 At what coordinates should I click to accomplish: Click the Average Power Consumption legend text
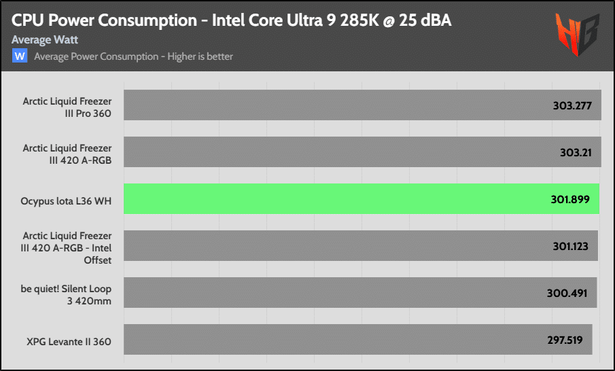coord(133,56)
